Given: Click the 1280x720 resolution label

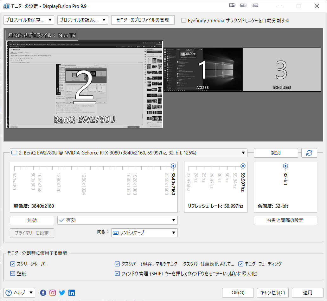Looking at the screenshot, I should click(59, 183).
